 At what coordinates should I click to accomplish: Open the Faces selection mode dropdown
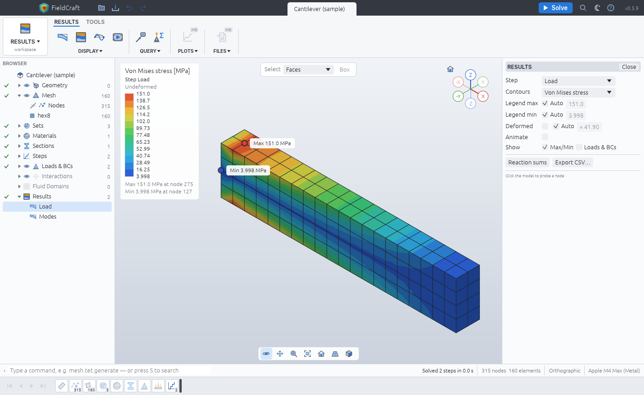tap(309, 70)
